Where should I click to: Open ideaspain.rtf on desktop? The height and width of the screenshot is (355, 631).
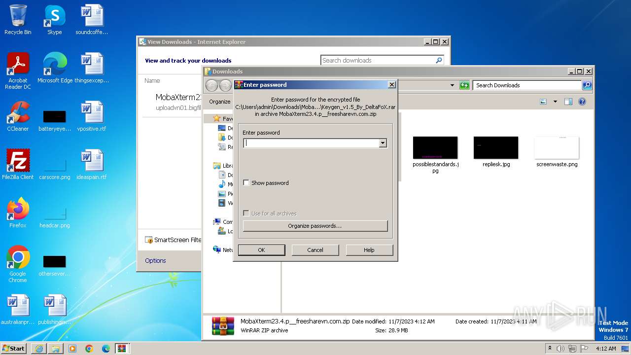click(x=92, y=165)
